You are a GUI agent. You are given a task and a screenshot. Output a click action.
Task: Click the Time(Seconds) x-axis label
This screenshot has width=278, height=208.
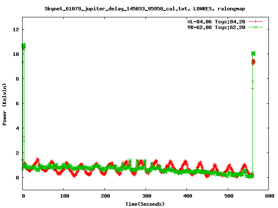tap(145, 204)
